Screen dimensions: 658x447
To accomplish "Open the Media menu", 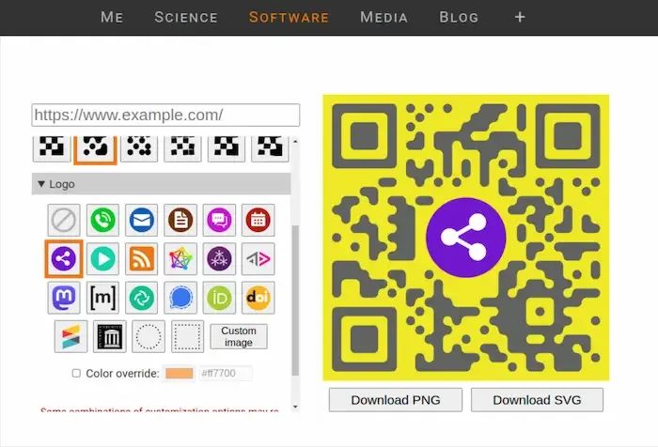I will [384, 17].
